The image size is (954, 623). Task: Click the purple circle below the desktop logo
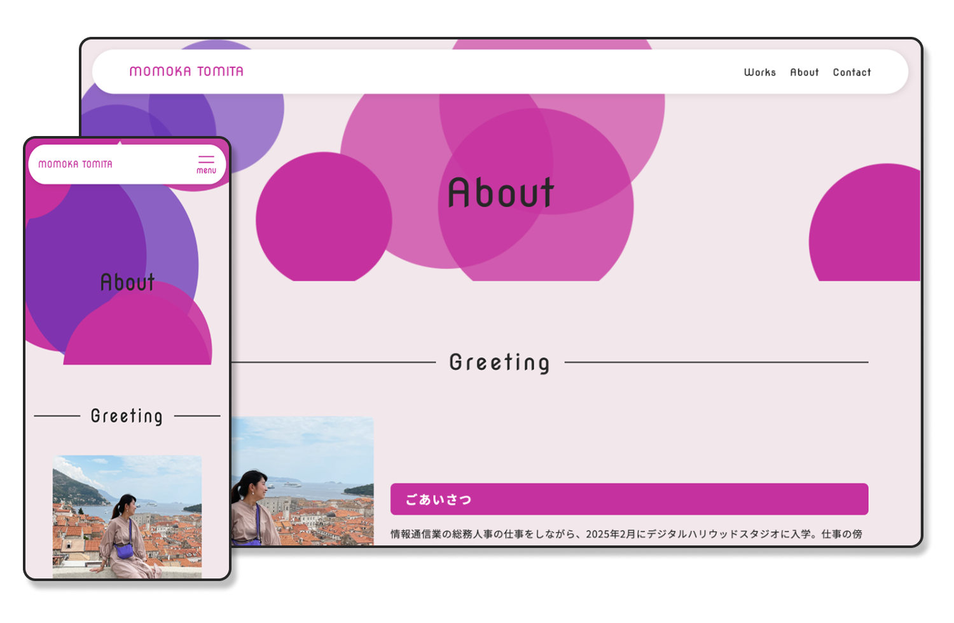pos(248,121)
